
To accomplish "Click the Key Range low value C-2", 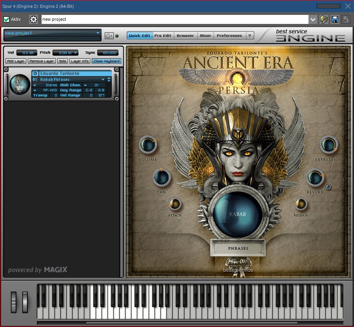I will coord(89,90).
